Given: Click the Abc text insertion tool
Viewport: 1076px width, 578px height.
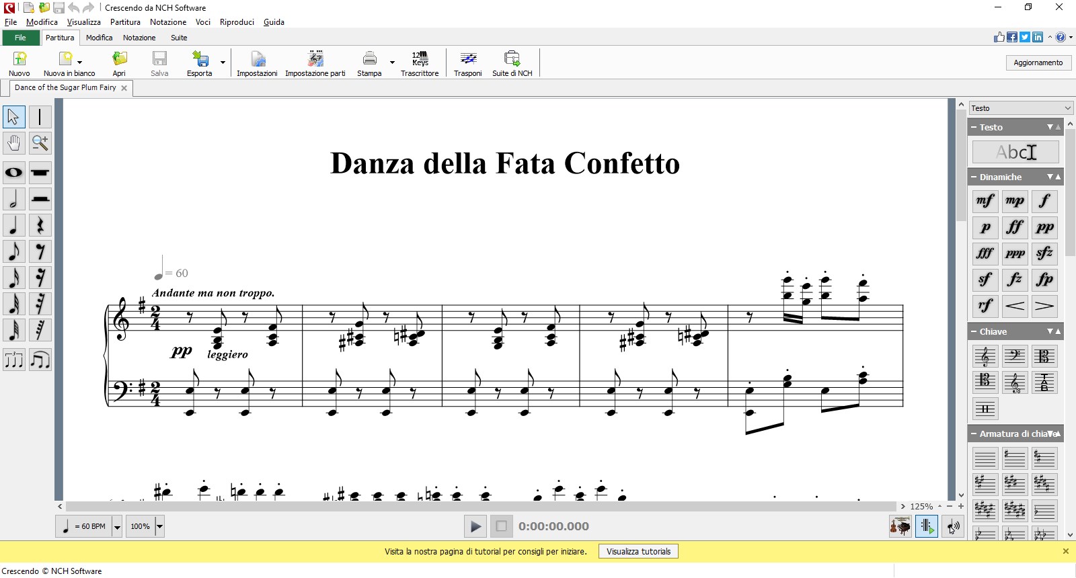Looking at the screenshot, I should (x=1015, y=152).
